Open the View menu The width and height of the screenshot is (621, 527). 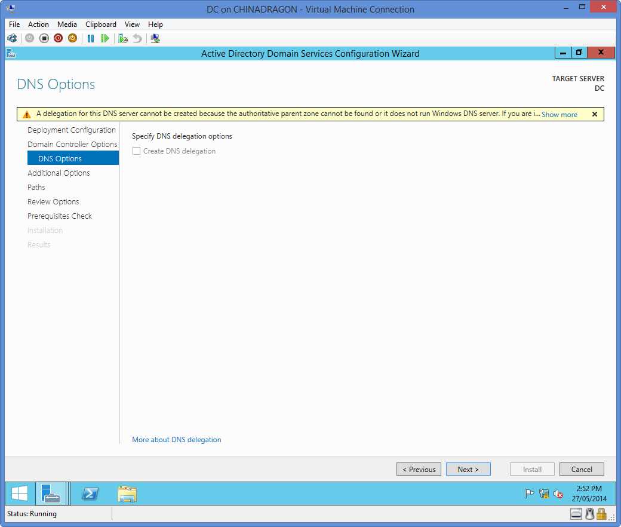[132, 24]
